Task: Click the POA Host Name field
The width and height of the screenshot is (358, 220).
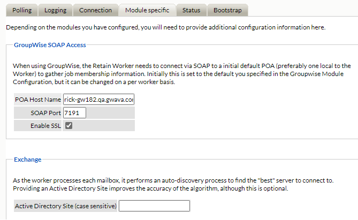Action: (98, 99)
